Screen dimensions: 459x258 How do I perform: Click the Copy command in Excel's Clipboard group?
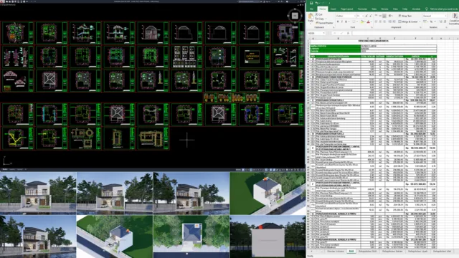pyautogui.click(x=320, y=19)
